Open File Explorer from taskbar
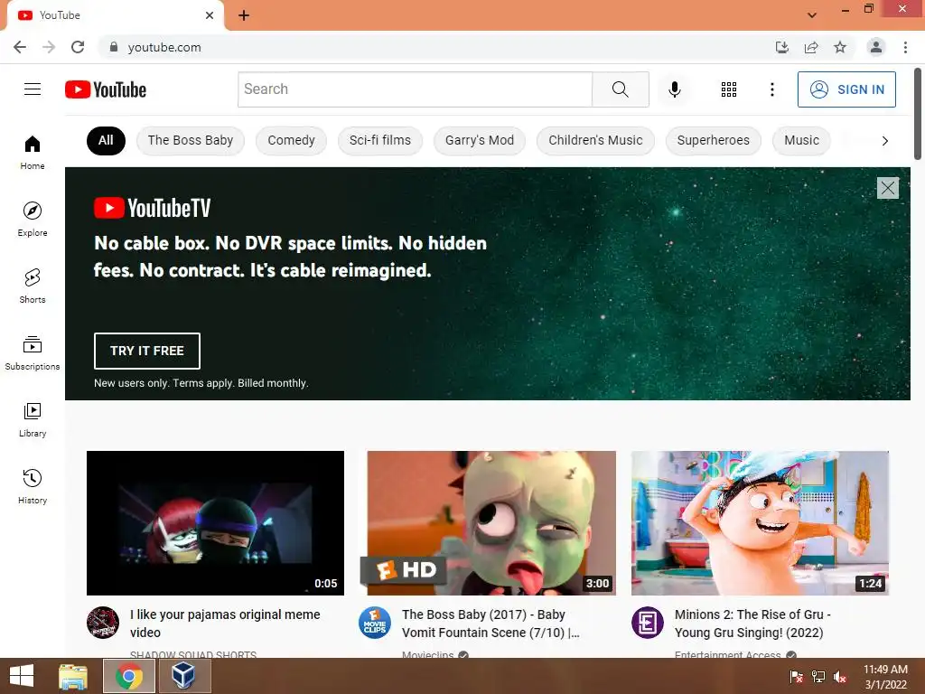 coord(73,676)
